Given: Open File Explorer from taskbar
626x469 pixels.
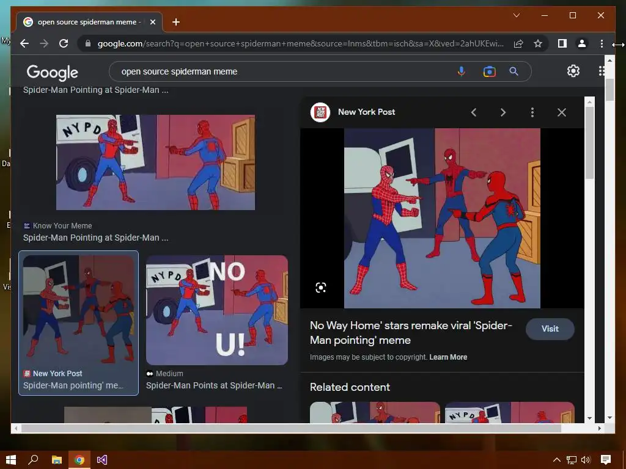Looking at the screenshot, I should point(57,460).
